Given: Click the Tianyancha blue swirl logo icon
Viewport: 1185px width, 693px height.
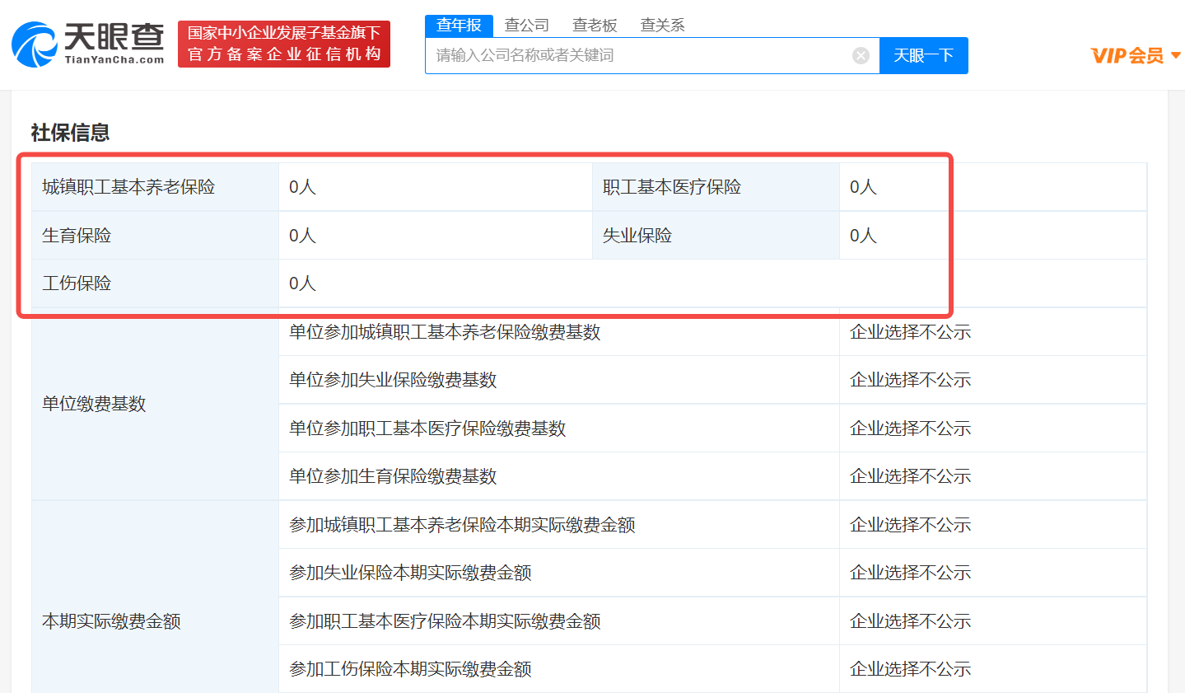Looking at the screenshot, I should point(34,44).
